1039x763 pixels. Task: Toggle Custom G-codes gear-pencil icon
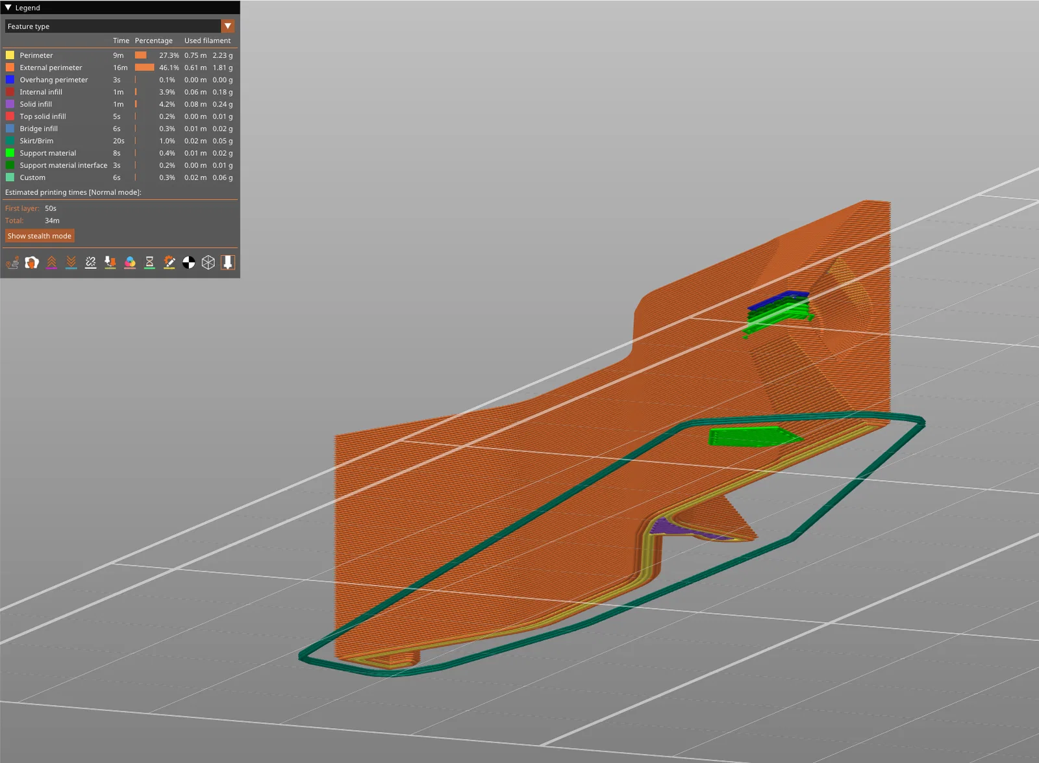169,262
